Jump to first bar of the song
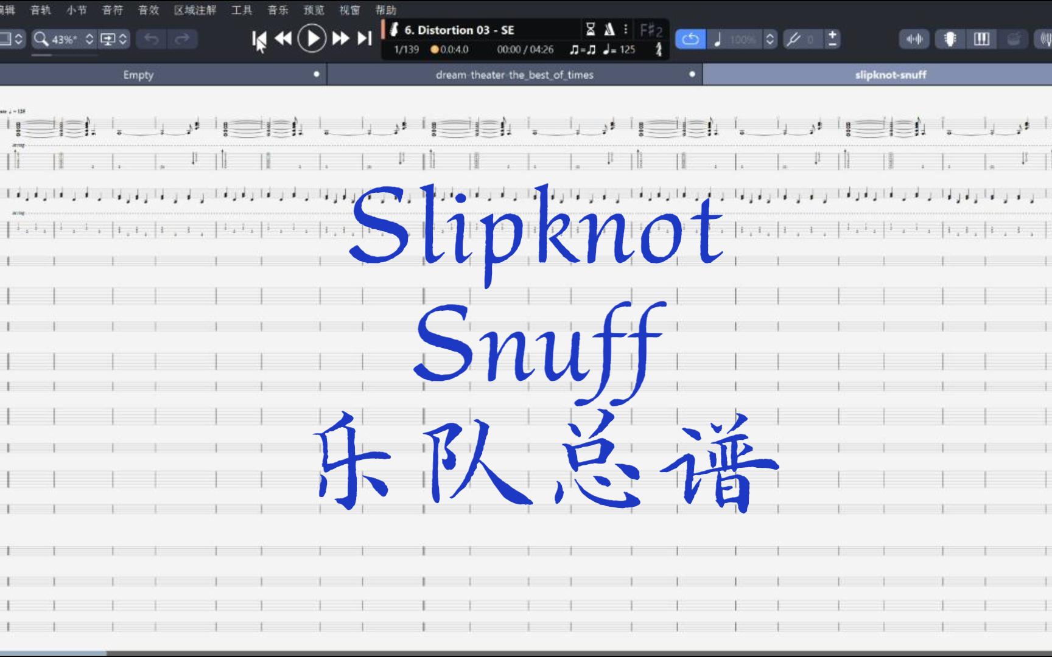The height and width of the screenshot is (657, 1052). (x=259, y=39)
